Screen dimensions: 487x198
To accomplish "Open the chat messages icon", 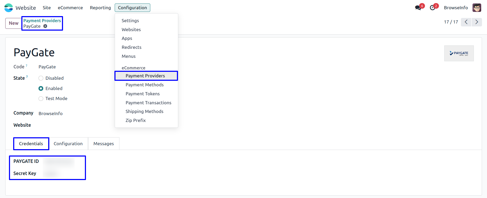I will coord(418,8).
